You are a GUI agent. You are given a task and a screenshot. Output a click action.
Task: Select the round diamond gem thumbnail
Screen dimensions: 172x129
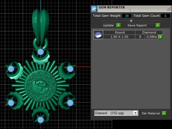point(98,35)
